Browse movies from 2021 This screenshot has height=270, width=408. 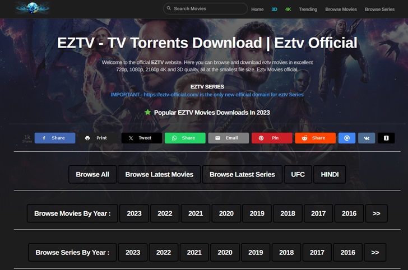pos(196,213)
